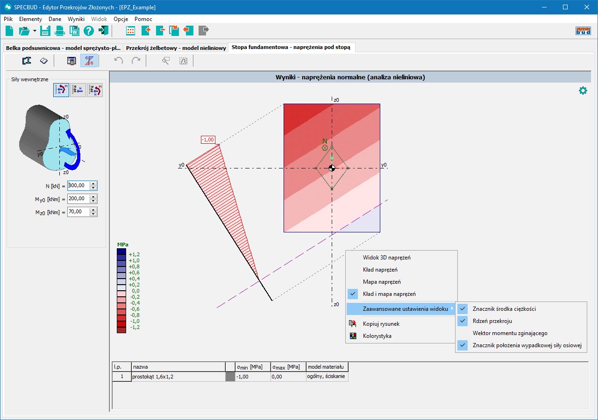Click the export to Word icon

(74, 31)
